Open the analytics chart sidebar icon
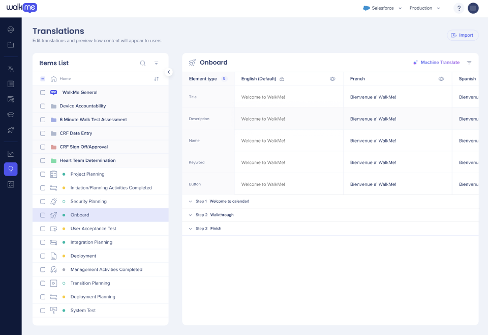This screenshot has width=488, height=335. 11,154
